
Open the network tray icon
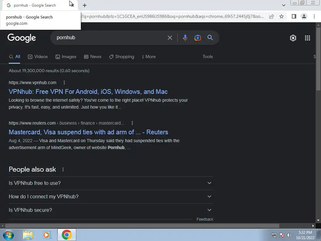pos(274,235)
